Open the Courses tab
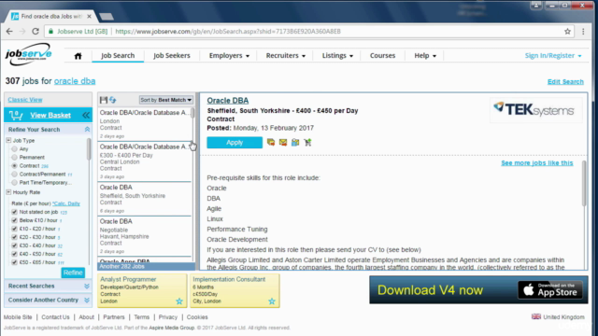The height and width of the screenshot is (336, 598). tap(382, 56)
